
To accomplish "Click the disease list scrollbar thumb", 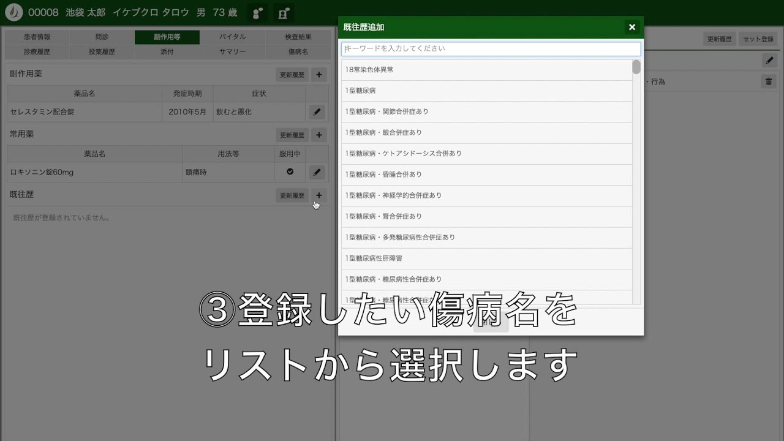I will [636, 67].
